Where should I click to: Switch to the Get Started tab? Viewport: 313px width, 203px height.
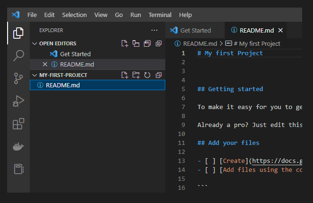point(195,30)
